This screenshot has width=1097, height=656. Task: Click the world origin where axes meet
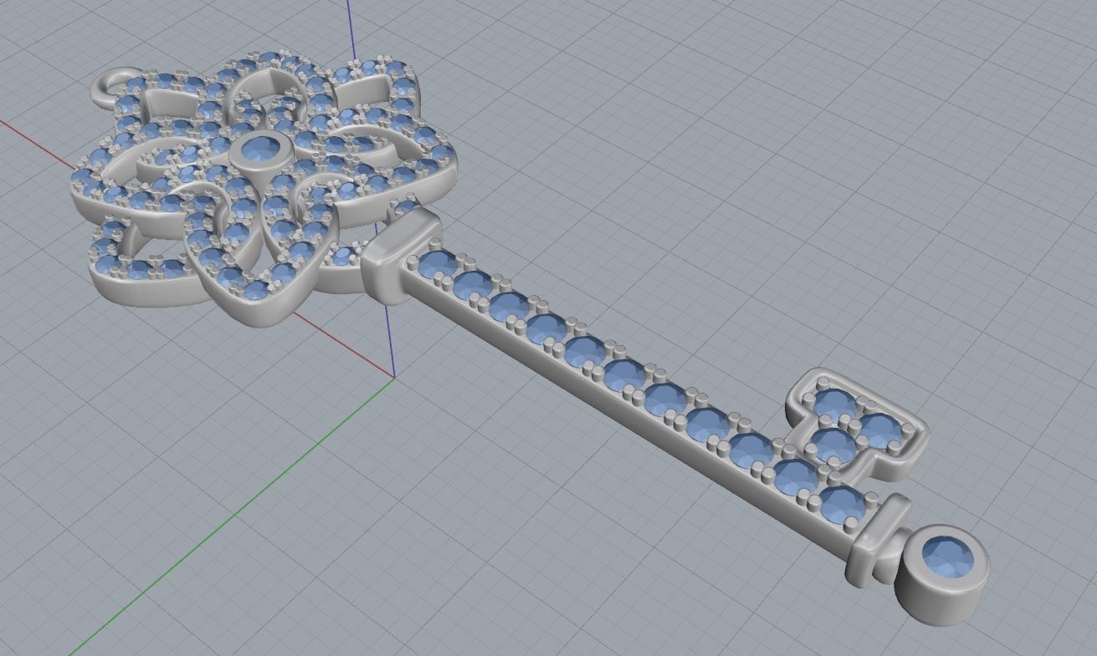[x=394, y=377]
